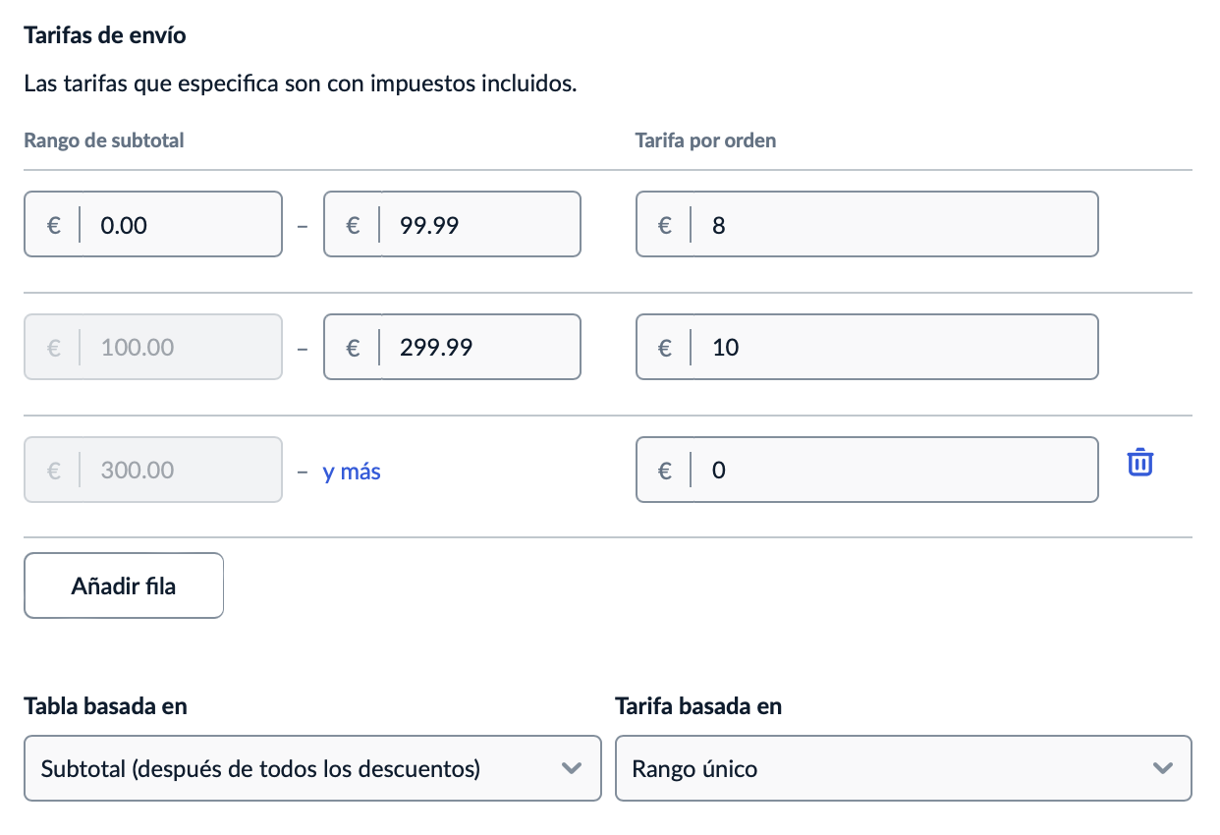
Task: Click the rate field showing 8
Action: [866, 224]
